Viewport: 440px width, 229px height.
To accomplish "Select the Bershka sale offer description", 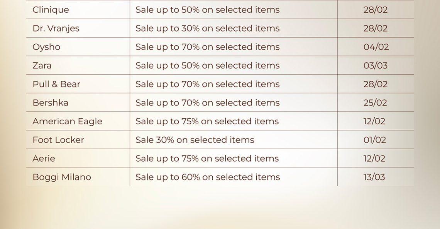I will pyautogui.click(x=207, y=103).
